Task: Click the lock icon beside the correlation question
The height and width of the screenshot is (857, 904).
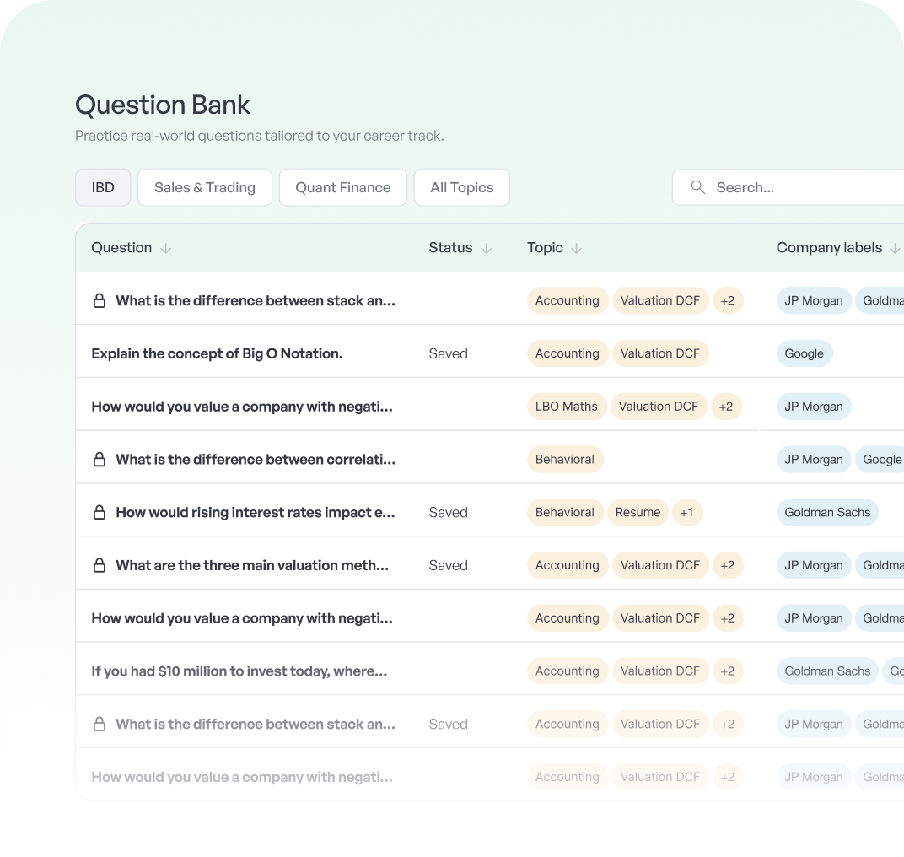Action: (x=99, y=459)
